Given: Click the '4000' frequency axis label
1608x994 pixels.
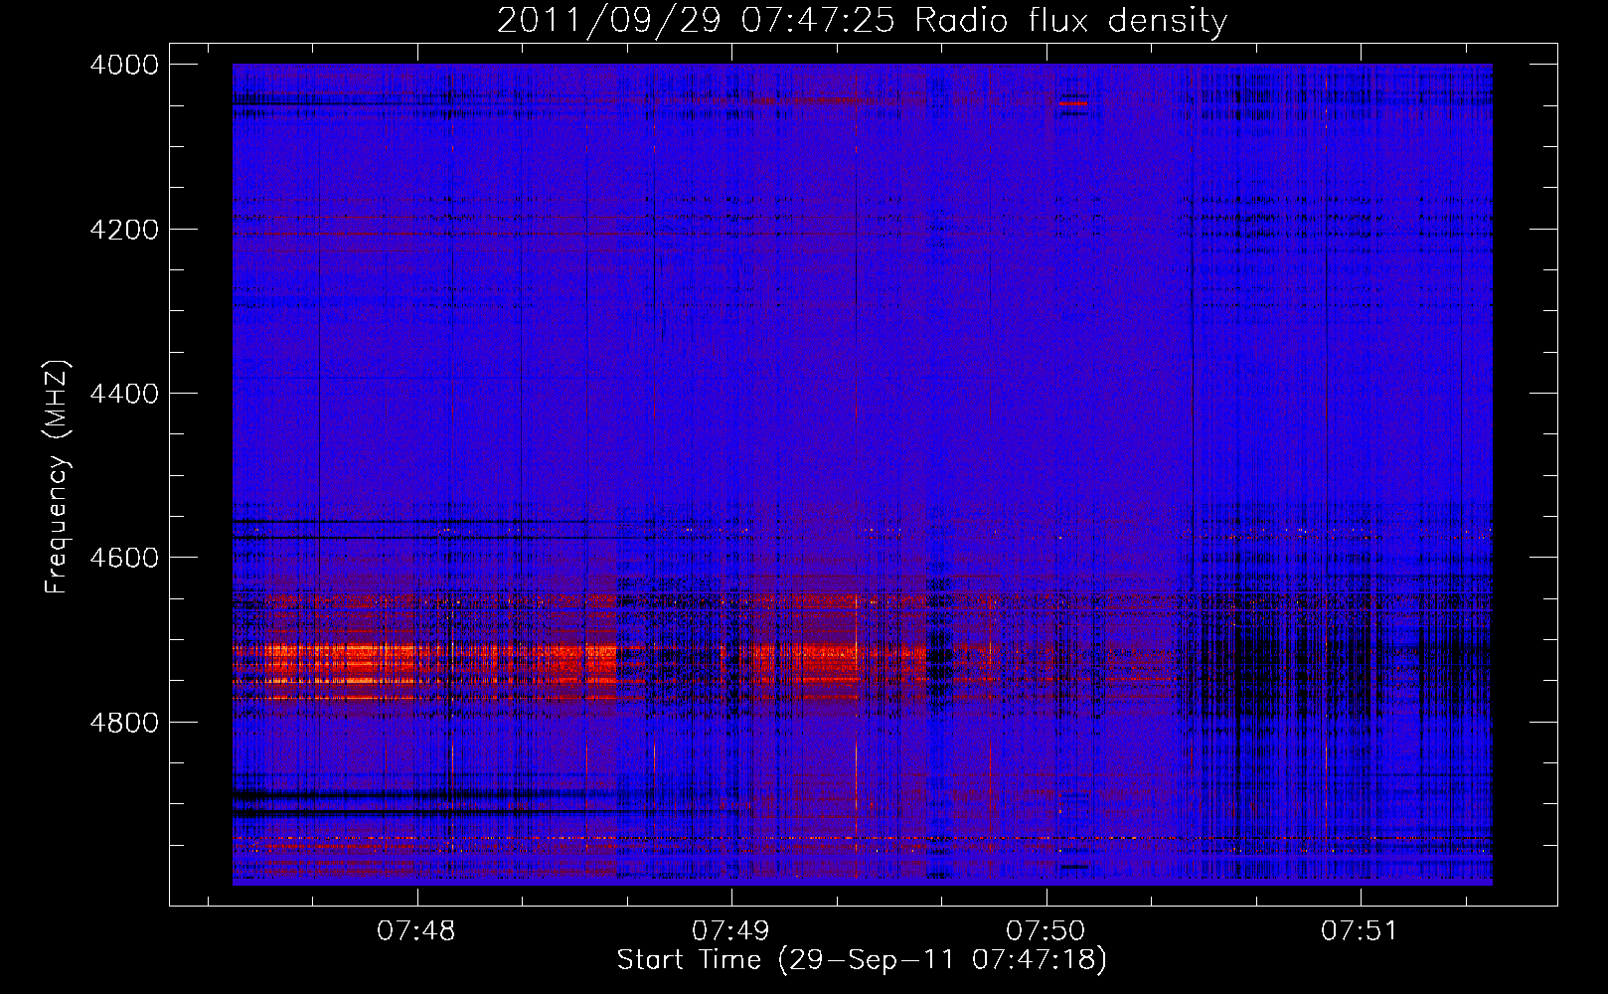Looking at the screenshot, I should [124, 65].
